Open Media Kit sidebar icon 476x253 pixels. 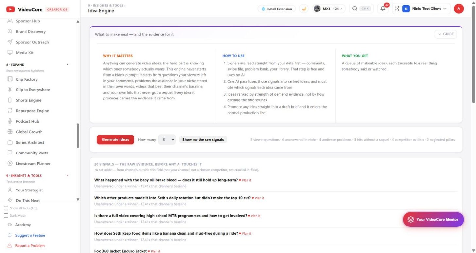click(x=10, y=53)
